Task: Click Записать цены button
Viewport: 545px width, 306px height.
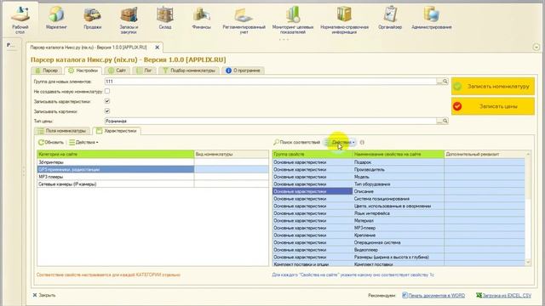Action: coord(493,106)
